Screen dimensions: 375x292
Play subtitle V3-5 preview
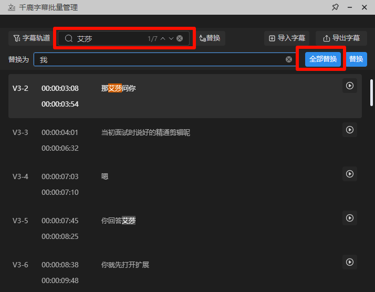[350, 218]
